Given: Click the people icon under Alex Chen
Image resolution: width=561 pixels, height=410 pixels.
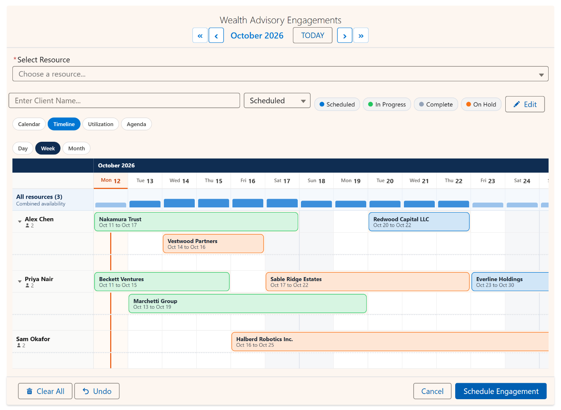Looking at the screenshot, I should click(x=27, y=226).
